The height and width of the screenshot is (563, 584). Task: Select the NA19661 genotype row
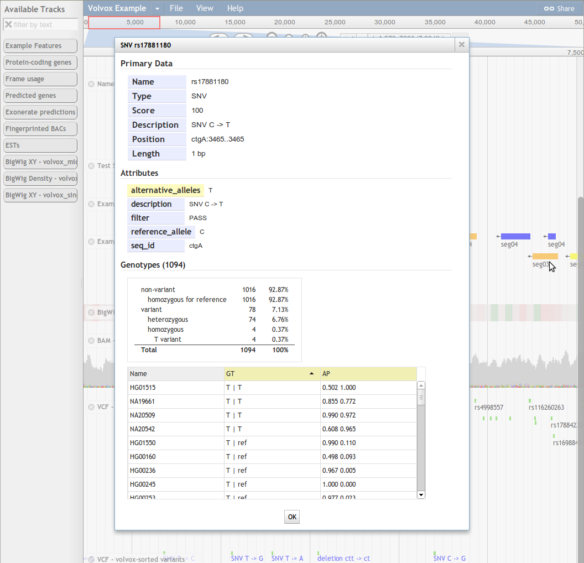coord(272,402)
